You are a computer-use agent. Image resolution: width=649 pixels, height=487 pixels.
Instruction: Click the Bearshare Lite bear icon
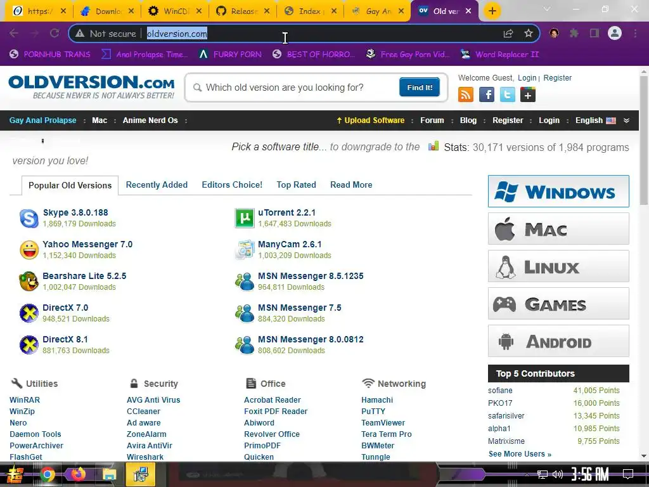point(29,282)
